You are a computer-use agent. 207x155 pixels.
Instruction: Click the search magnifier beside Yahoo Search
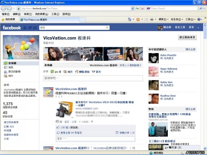[x=201, y=9]
